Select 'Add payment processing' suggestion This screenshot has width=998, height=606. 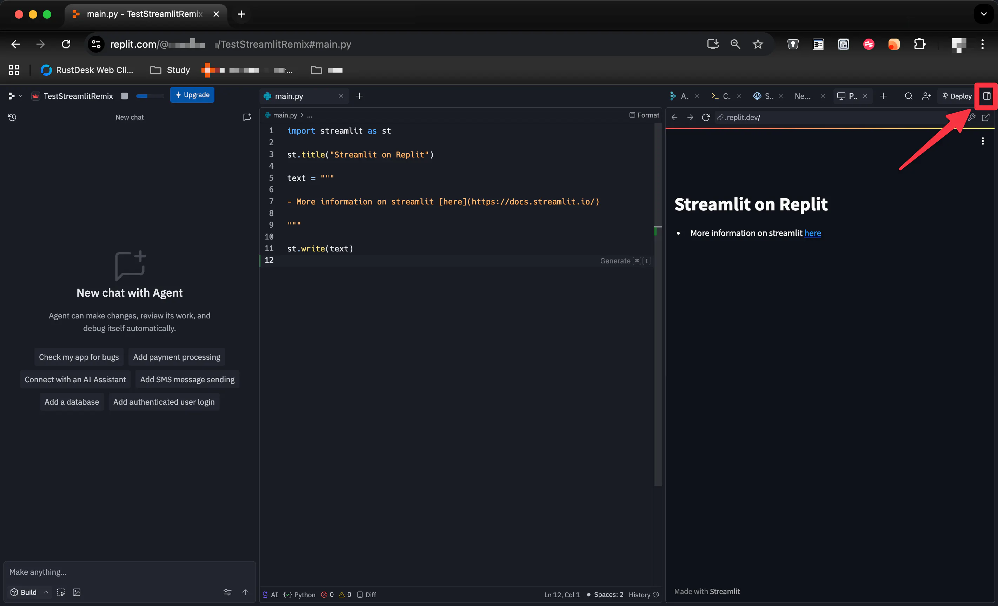click(177, 357)
